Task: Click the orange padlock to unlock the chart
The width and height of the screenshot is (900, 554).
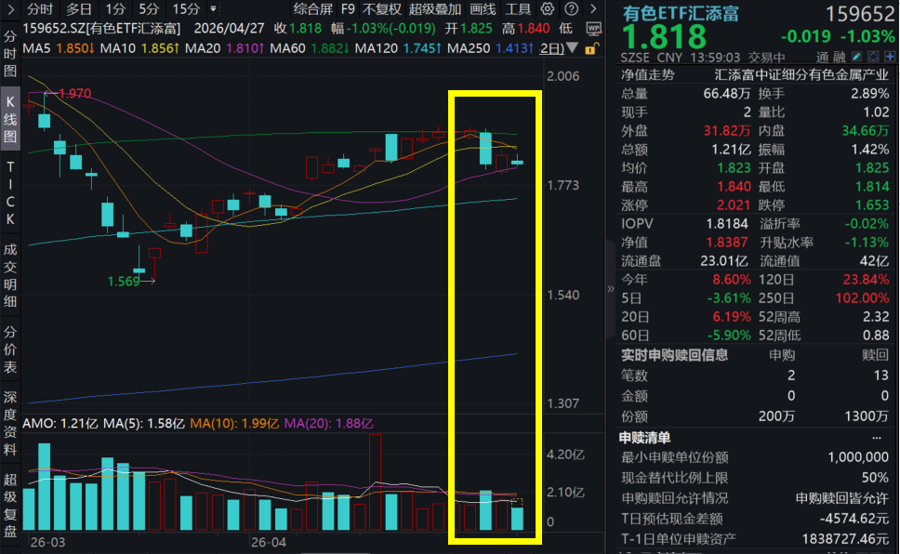Action: 592,50
